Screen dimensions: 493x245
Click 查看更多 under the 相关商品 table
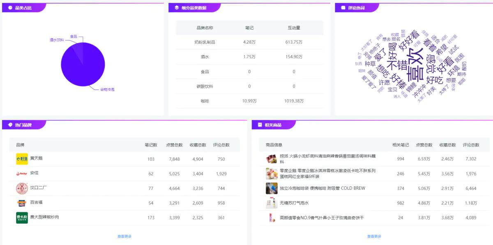pos(374,236)
